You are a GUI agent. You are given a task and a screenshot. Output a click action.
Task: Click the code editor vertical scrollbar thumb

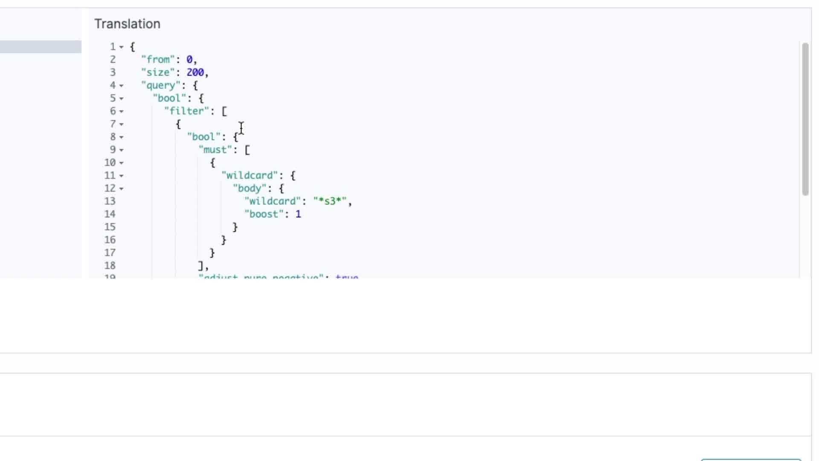(805, 120)
